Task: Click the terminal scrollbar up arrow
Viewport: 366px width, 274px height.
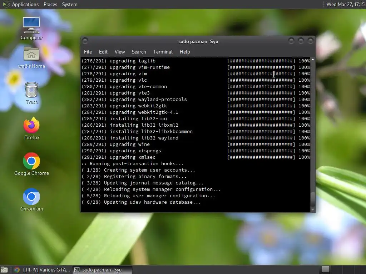Action: [x=313, y=60]
